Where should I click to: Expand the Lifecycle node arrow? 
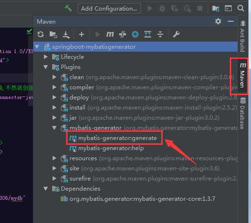click(x=46, y=57)
